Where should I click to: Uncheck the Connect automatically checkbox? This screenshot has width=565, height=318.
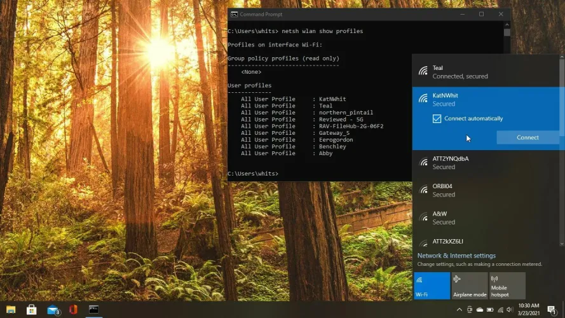pos(437,118)
